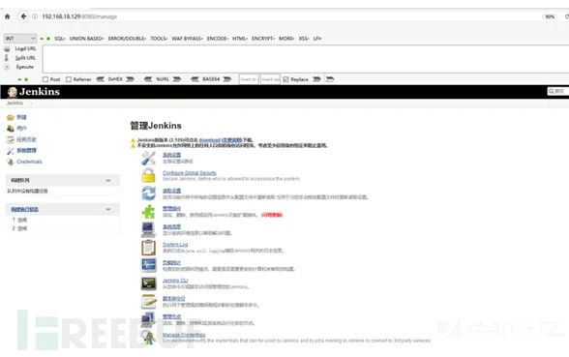The image size is (569, 357).
Task: Click the 90% zoom indicator
Action: pyautogui.click(x=550, y=16)
